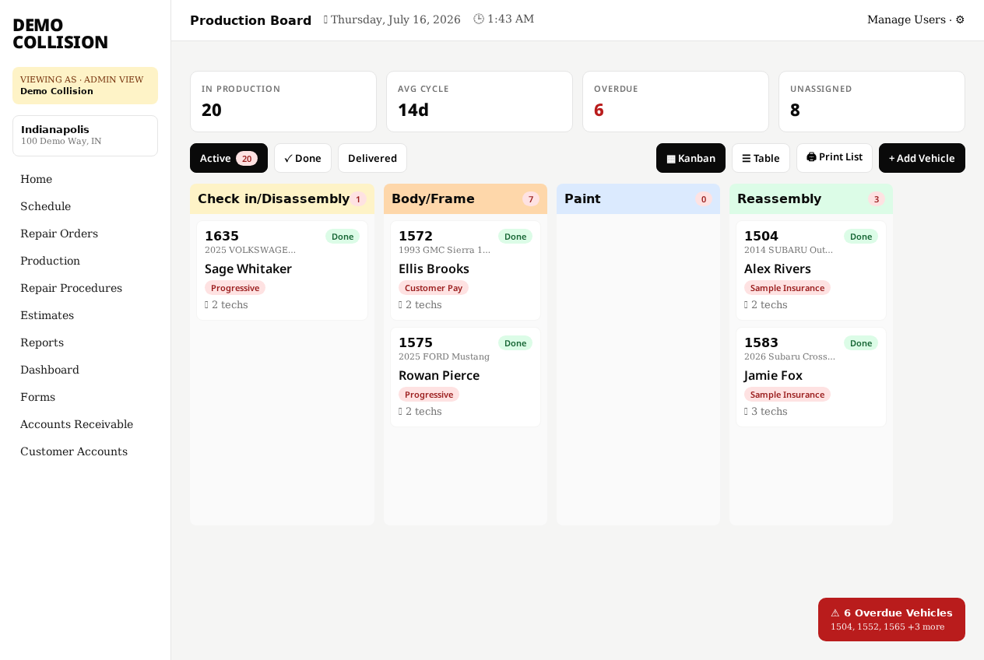Click the warning icon in overdue alert
The width and height of the screenshot is (984, 660).
coord(835,613)
